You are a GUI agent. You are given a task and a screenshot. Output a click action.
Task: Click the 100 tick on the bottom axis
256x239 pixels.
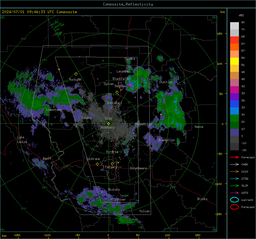(168, 235)
